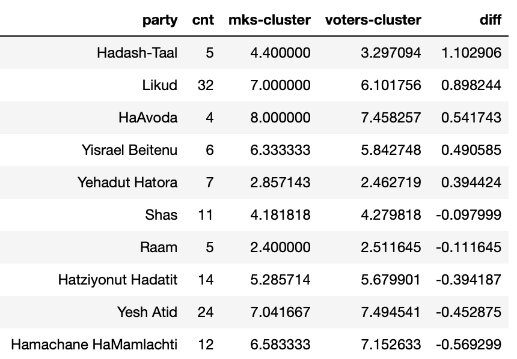Viewport: 517px width, 359px height.
Task: Click the Raam party name
Action: (159, 247)
